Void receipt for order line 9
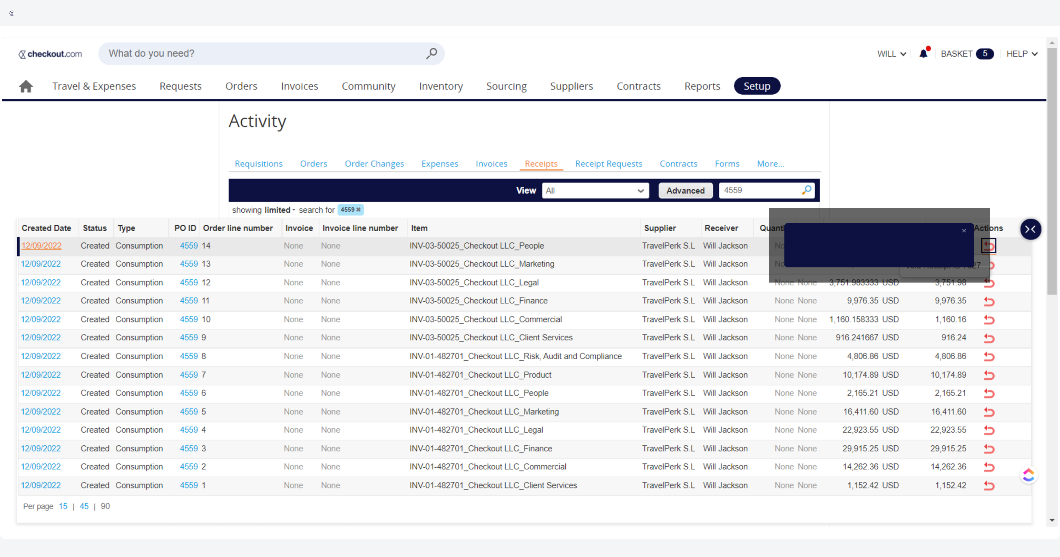 point(989,338)
